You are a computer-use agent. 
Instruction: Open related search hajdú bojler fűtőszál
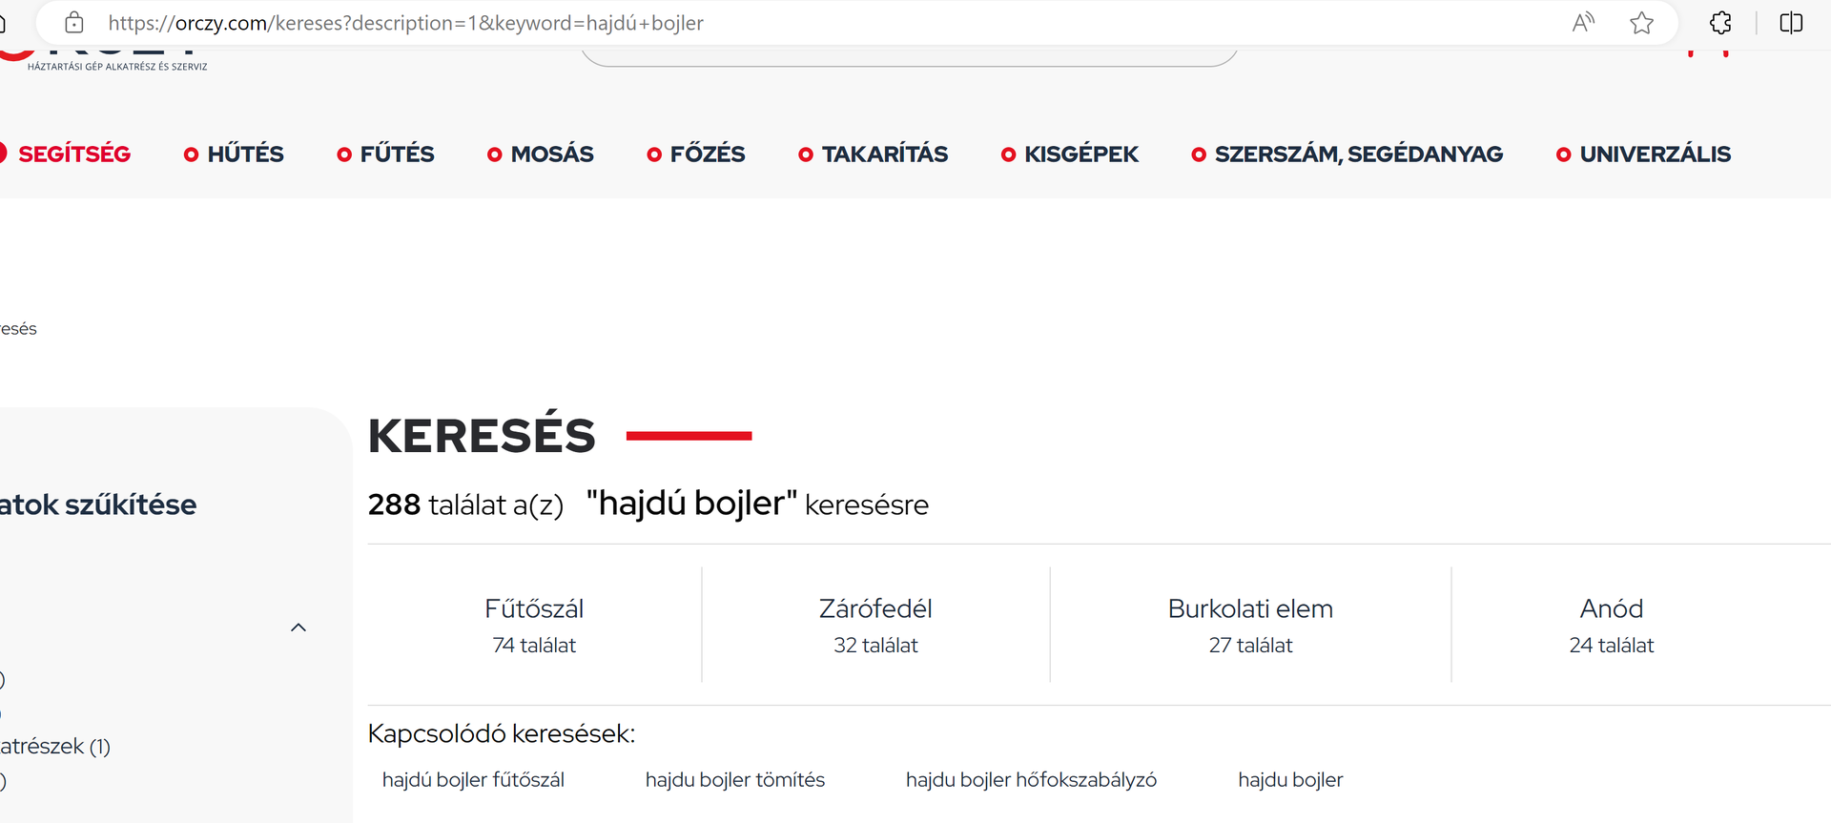[473, 780]
